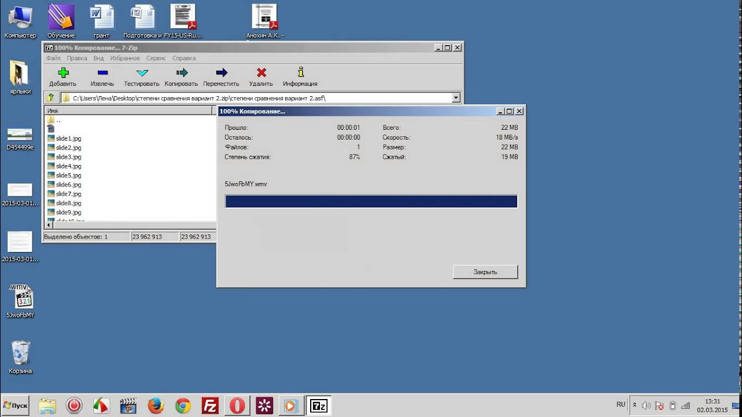The height and width of the screenshot is (417, 742).
Task: Click the Пуск start button
Action: (x=15, y=405)
